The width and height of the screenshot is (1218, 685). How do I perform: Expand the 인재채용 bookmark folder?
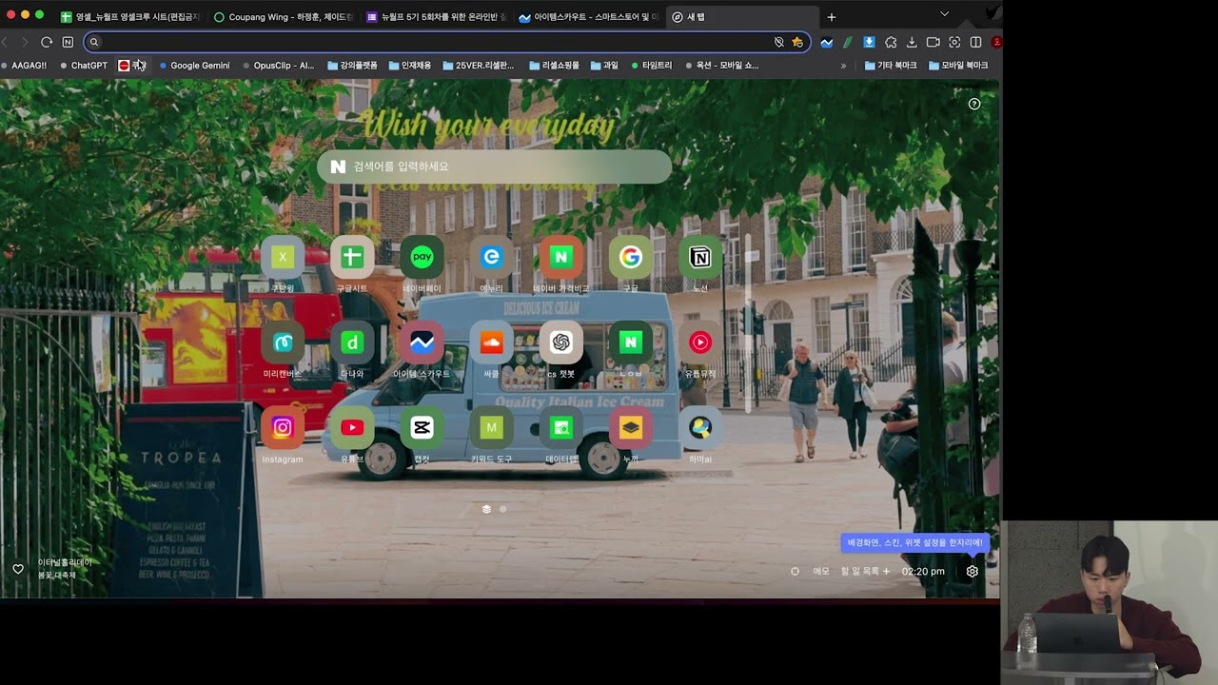tap(410, 66)
